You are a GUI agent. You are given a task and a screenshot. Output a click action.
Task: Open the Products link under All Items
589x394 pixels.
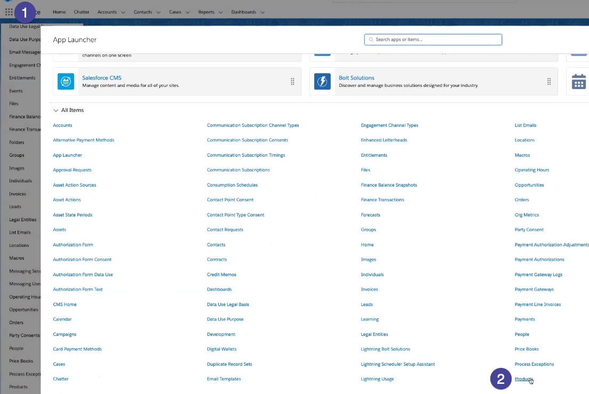coord(523,379)
